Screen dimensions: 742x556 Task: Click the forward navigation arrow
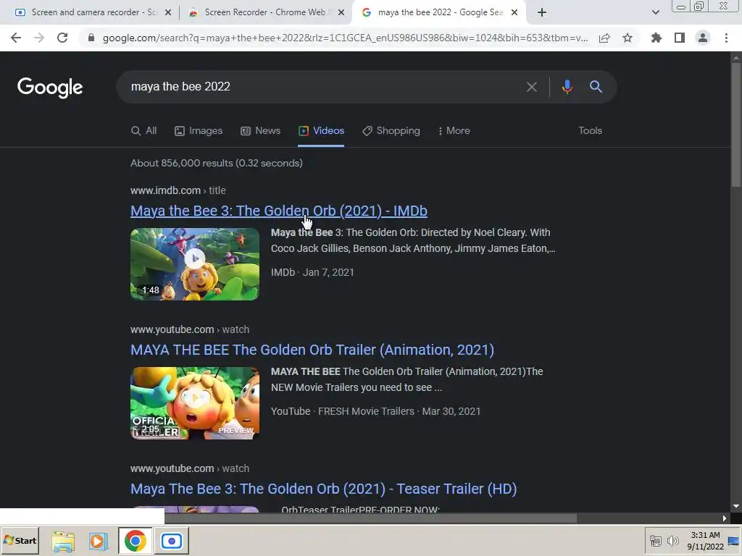[39, 38]
